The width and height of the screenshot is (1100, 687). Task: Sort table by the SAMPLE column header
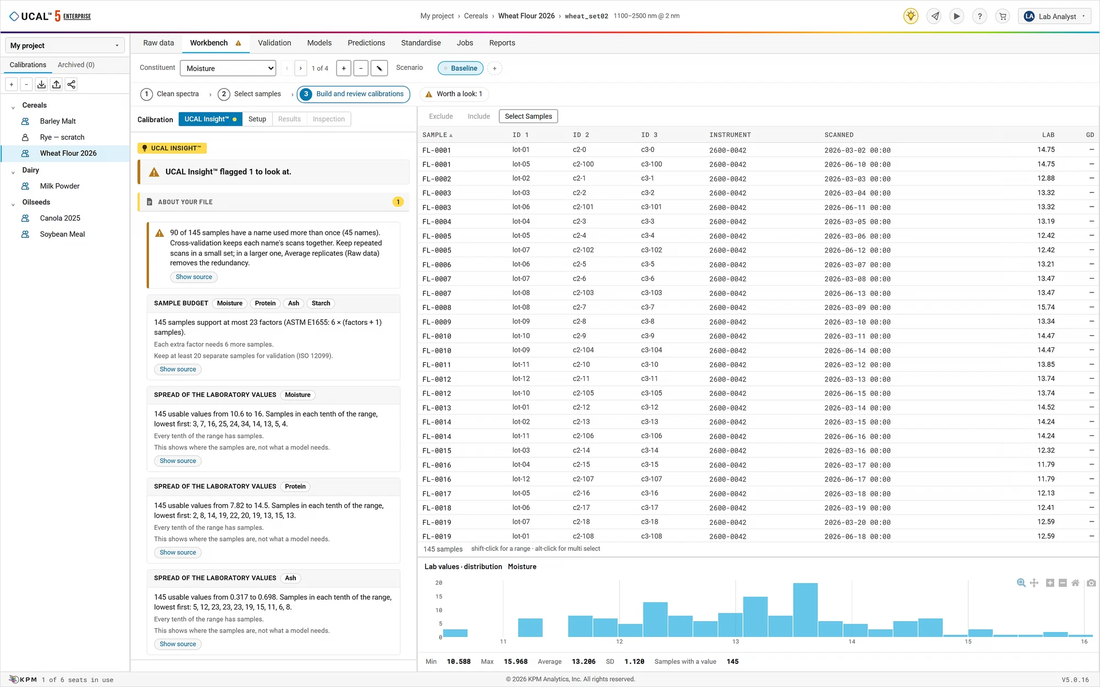[437, 135]
